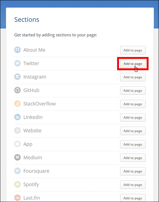Click the Twitter bird icon
Viewport: 159px width, 202px height.
[x=17, y=63]
